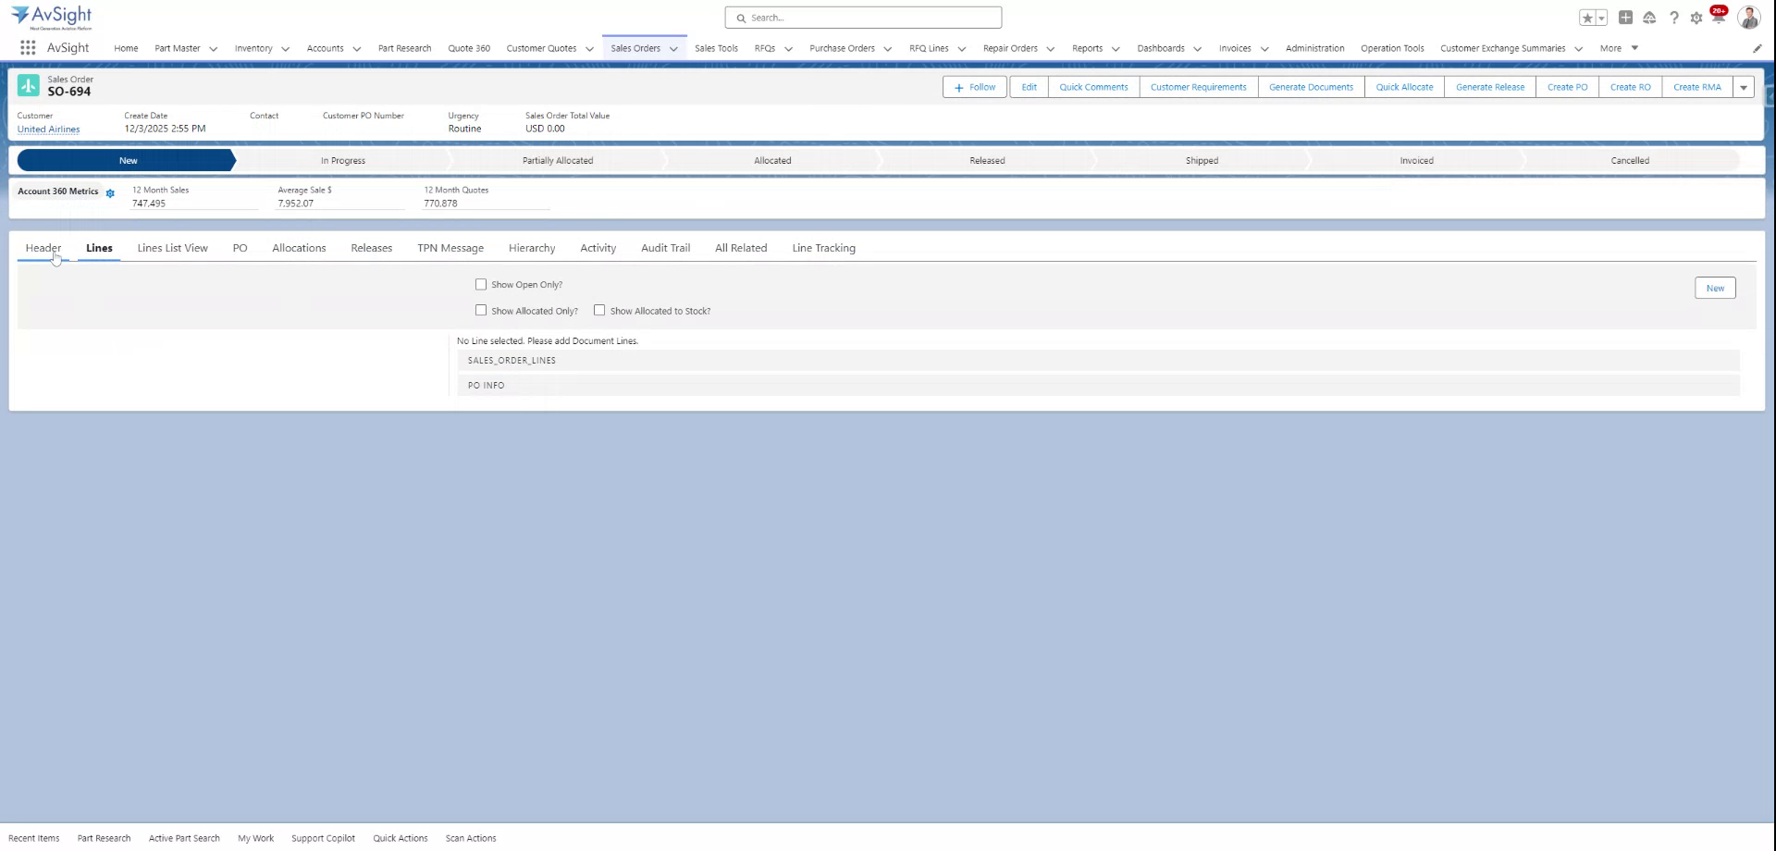Image resolution: width=1776 pixels, height=851 pixels.
Task: Open the user profile avatar
Action: click(x=1748, y=16)
